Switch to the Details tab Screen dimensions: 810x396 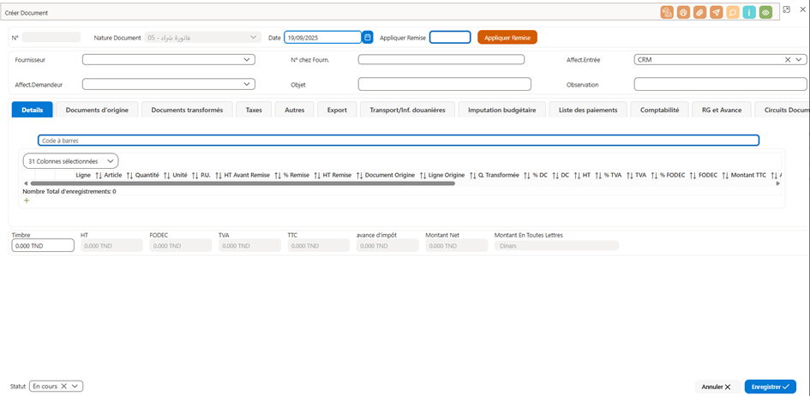32,110
